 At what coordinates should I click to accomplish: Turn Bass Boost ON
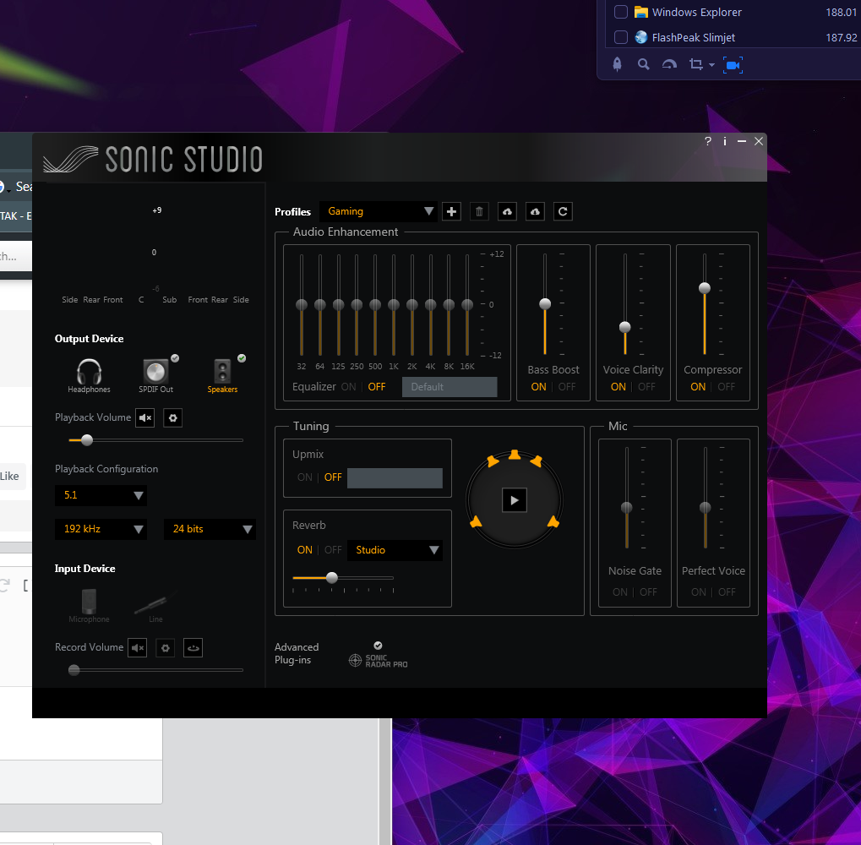(539, 387)
